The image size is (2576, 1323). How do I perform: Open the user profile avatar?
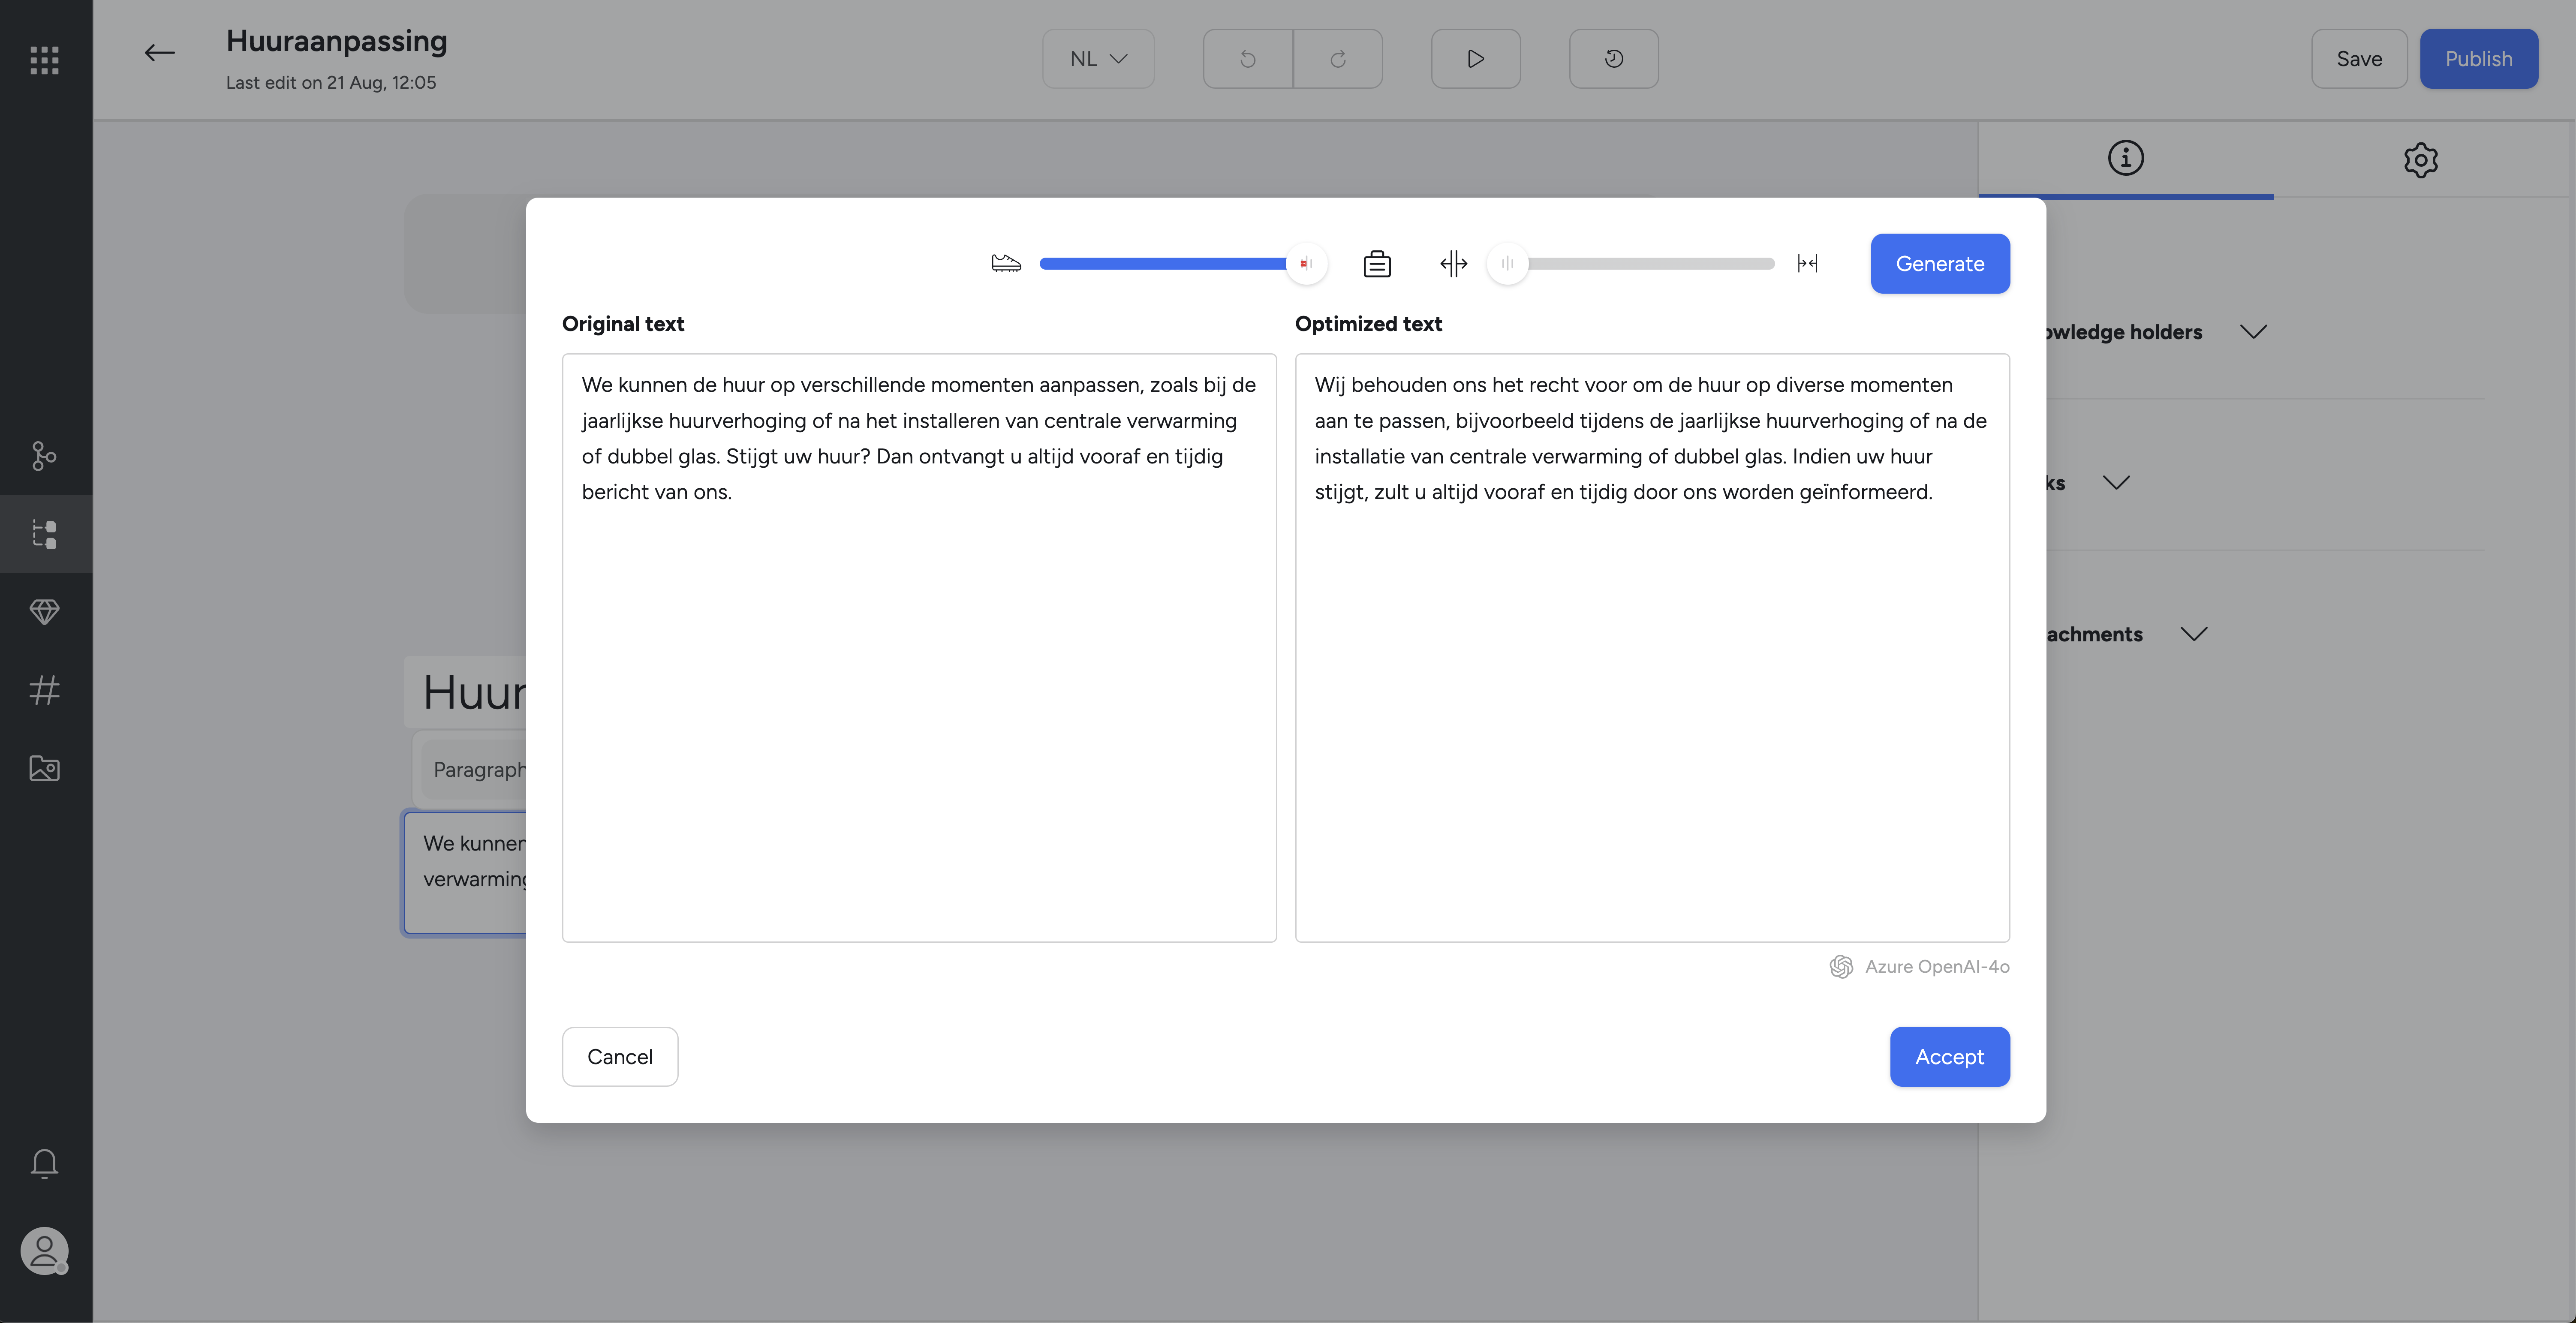(x=44, y=1251)
